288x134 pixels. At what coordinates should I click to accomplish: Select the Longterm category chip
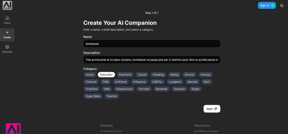point(175,82)
